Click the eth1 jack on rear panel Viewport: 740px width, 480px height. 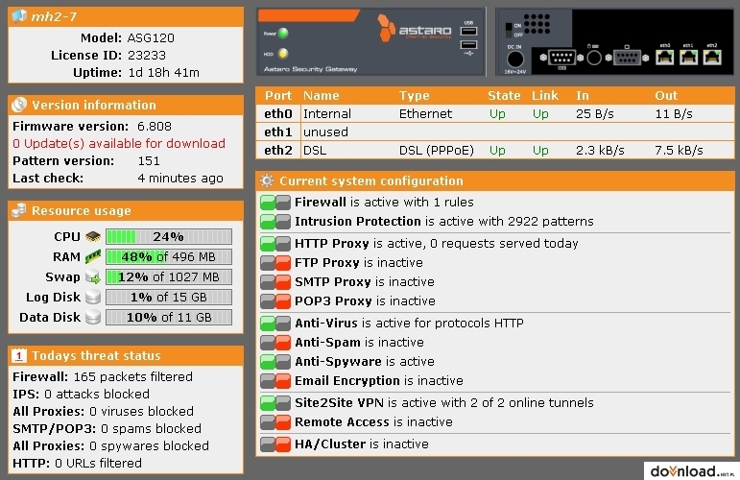pyautogui.click(x=688, y=57)
